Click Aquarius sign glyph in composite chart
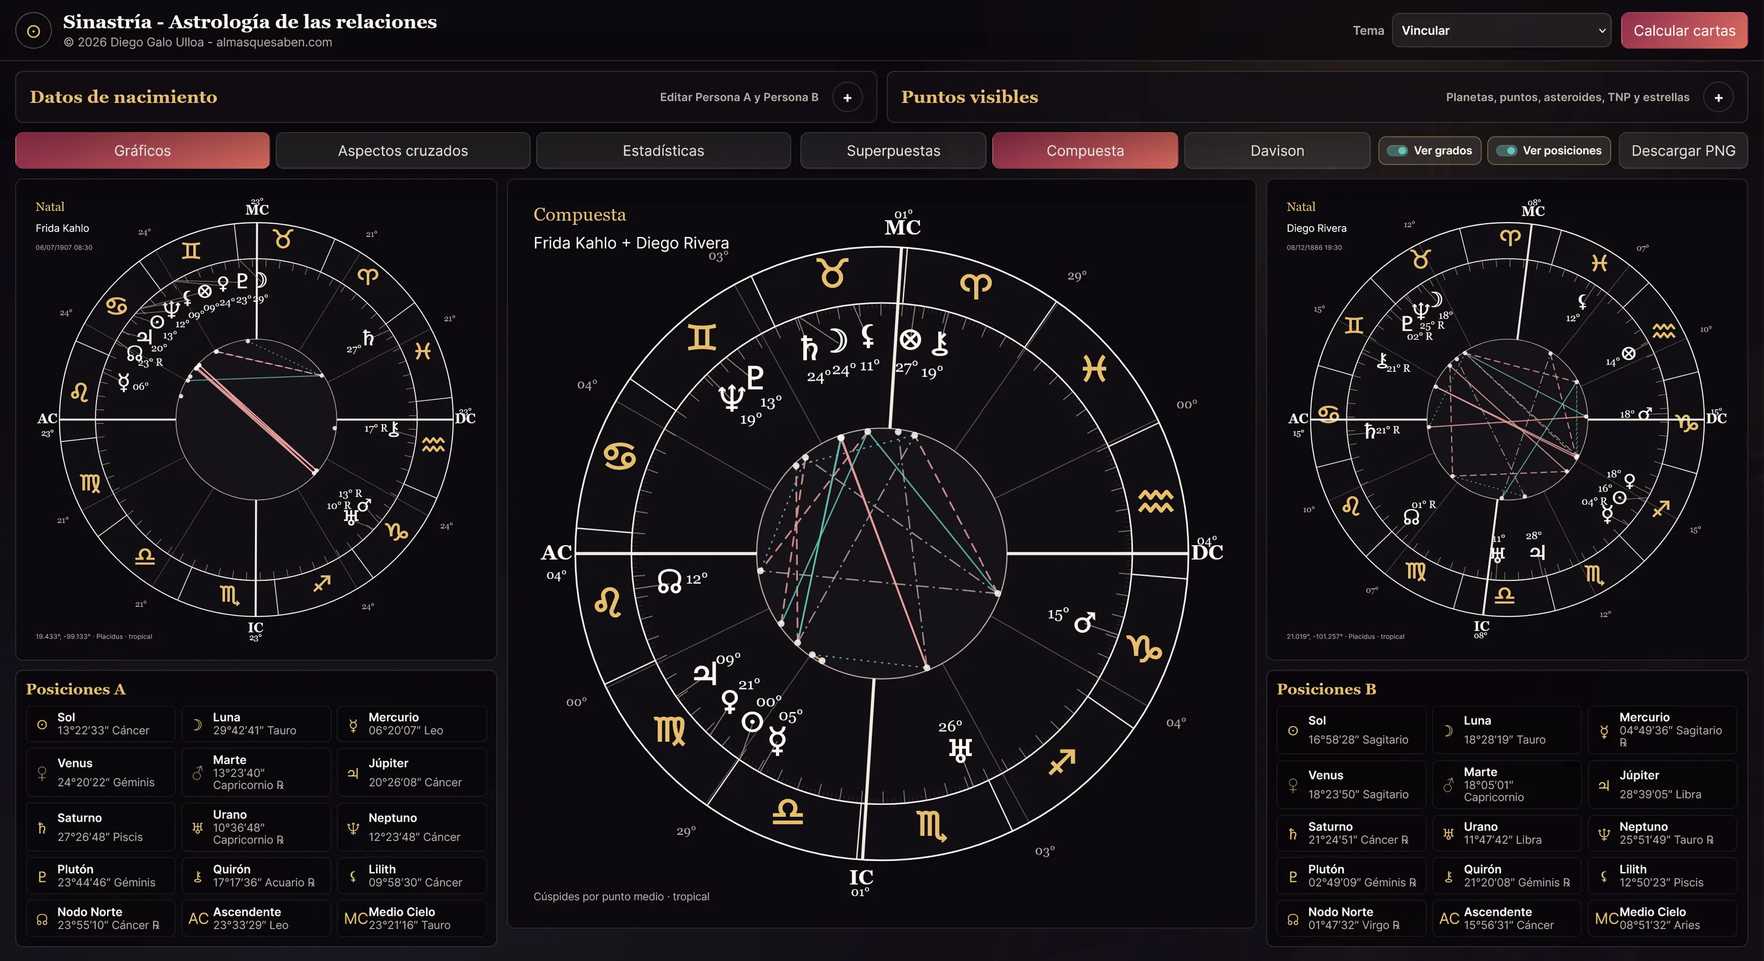The width and height of the screenshot is (1764, 961). 1156,502
